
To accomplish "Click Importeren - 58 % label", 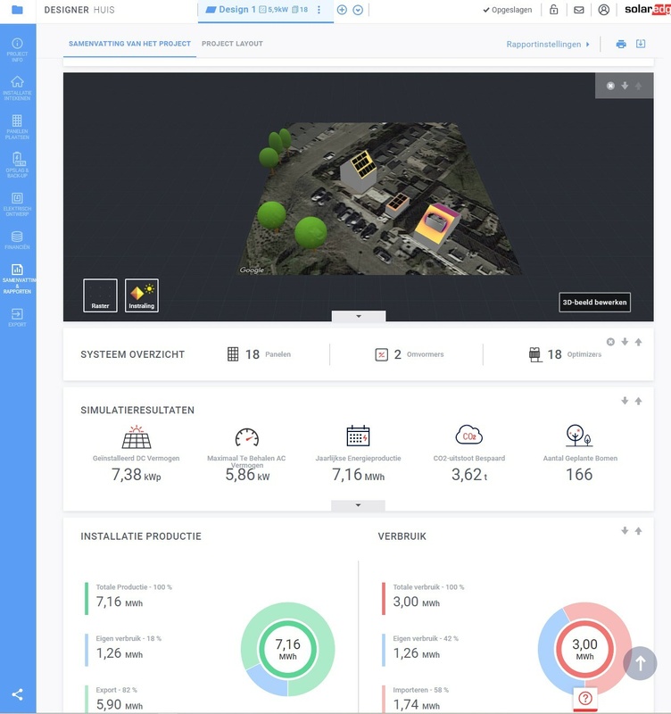I will pos(420,690).
